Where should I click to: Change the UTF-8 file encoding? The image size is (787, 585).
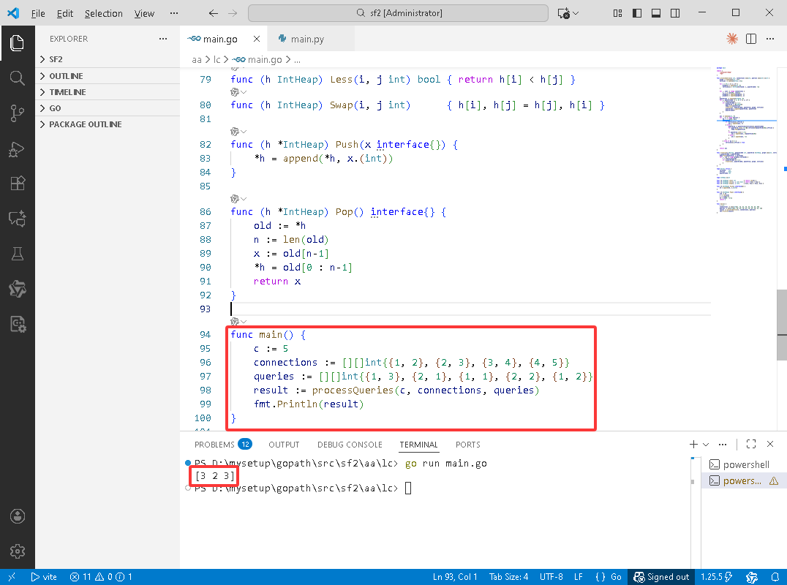[x=551, y=577]
